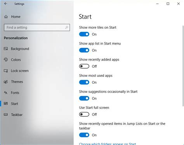Select Taskbar in the sidebar

(17, 115)
